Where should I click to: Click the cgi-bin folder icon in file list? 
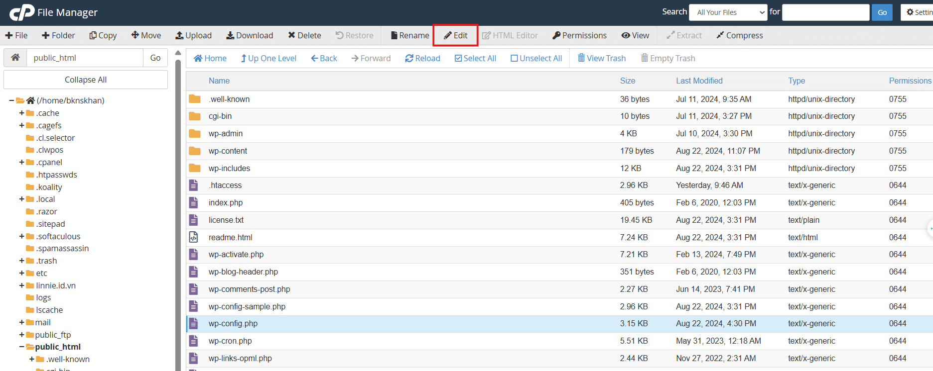(195, 116)
